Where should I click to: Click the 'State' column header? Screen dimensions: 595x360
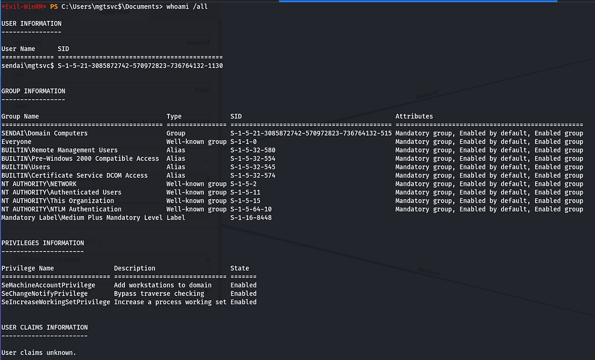239,268
